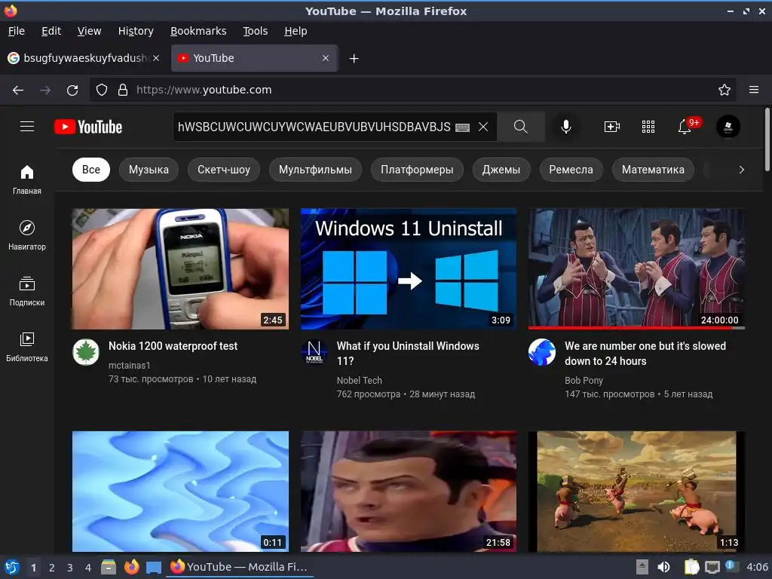Screen dimensions: 772x579
Task: Select the Все filter chip
Action: 91,170
